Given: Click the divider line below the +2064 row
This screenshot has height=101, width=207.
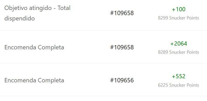Looking at the screenshot, I should 104,63.
